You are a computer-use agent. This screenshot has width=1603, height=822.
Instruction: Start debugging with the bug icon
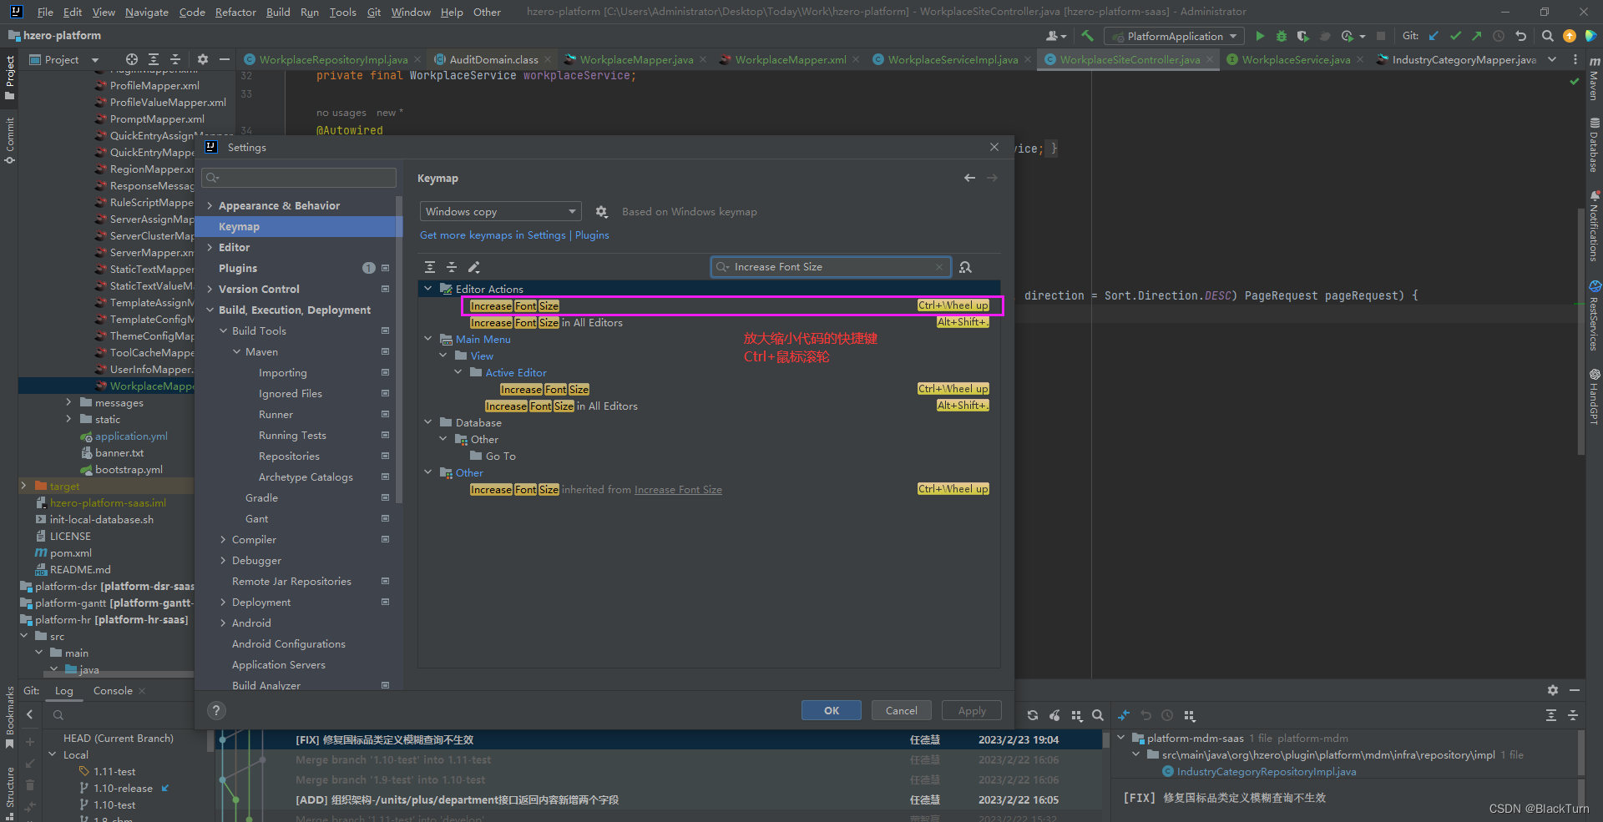tap(1282, 36)
